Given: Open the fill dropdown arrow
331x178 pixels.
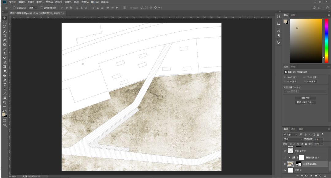Looking at the screenshot, I should pyautogui.click(x=322, y=144).
